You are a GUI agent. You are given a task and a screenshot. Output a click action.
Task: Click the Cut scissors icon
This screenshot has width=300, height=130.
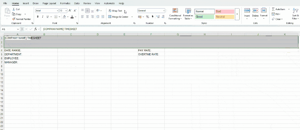(x=14, y=9)
